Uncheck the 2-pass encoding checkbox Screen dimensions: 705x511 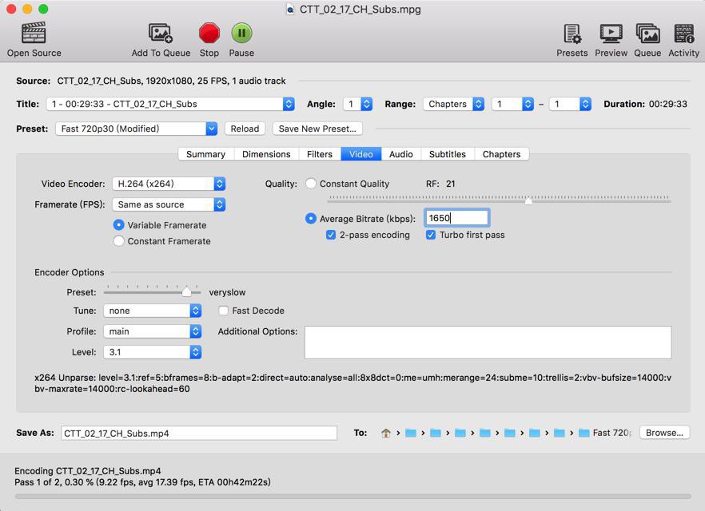(331, 235)
